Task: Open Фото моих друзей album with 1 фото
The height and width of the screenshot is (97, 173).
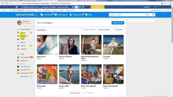Action: tap(91, 74)
